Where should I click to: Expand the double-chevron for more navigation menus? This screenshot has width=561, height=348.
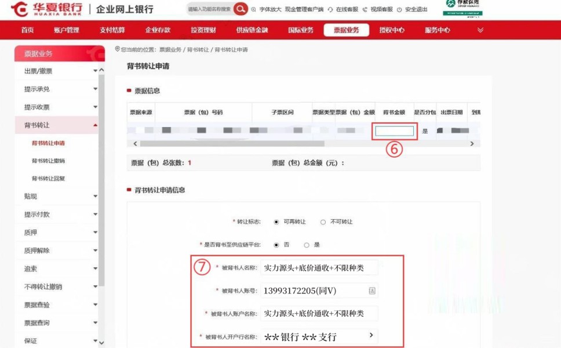[480, 30]
